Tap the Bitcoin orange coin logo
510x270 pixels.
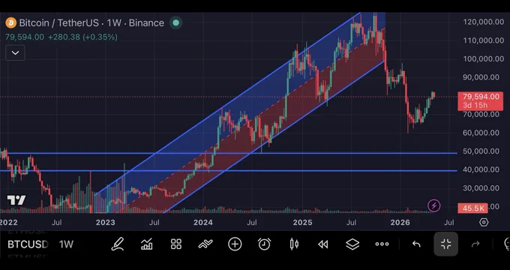click(x=11, y=22)
